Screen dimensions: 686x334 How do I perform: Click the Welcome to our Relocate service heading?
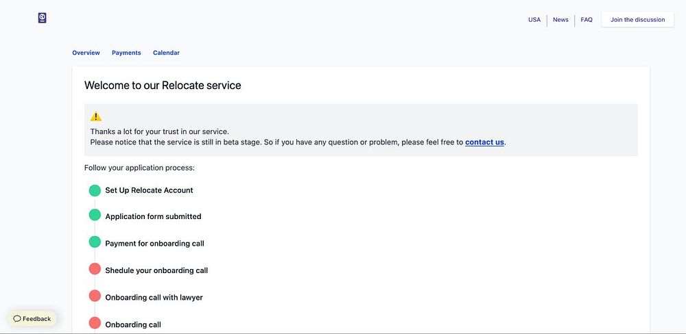[x=163, y=86]
